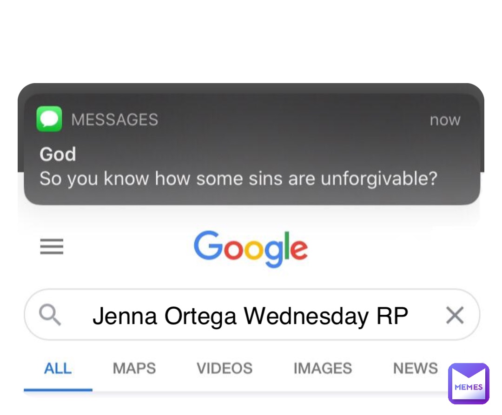Tap the MESSAGES notification header label
This screenshot has width=502, height=415.
114,120
